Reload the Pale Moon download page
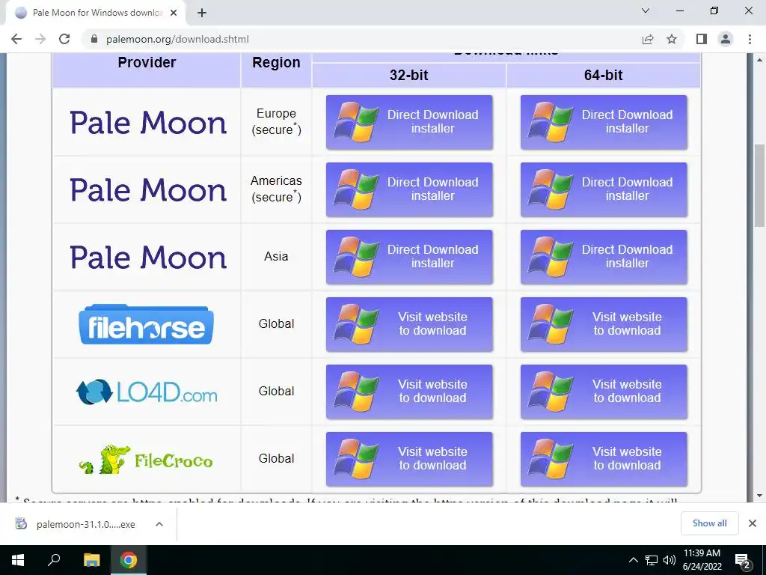Viewport: 766px width, 575px height. [64, 39]
